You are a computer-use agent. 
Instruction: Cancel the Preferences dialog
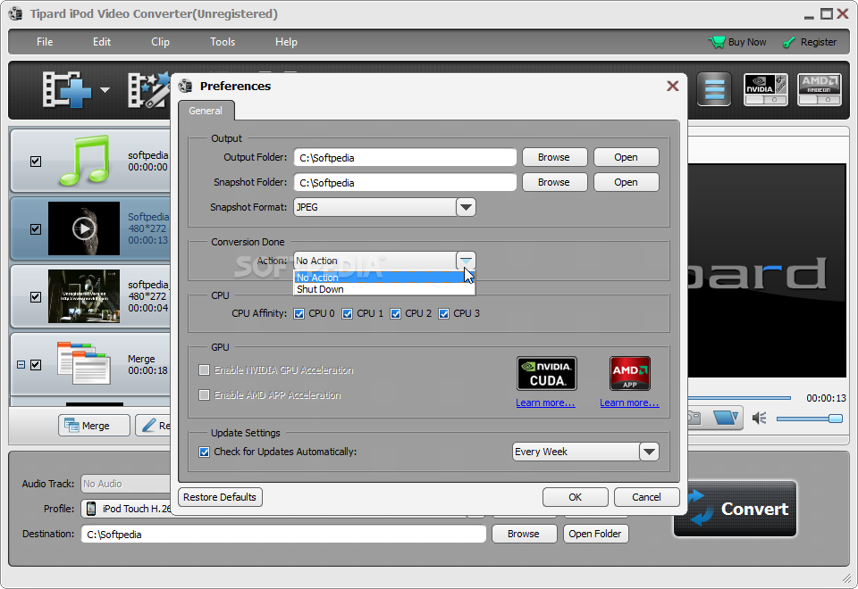tap(647, 497)
